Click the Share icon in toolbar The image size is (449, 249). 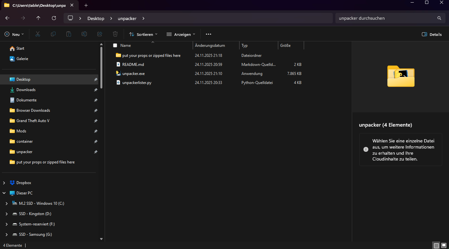click(x=100, y=34)
